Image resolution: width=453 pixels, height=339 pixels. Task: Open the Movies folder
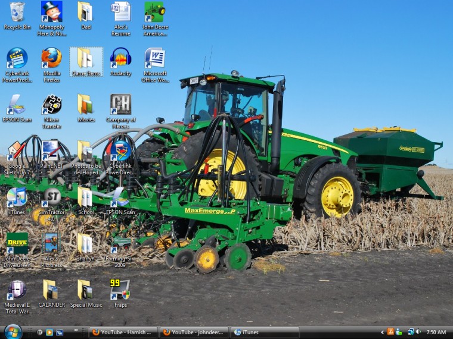coord(86,108)
